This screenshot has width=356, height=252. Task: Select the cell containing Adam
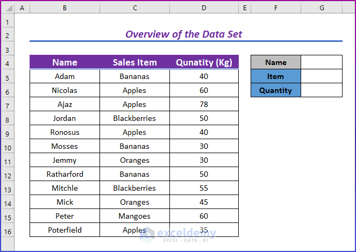click(65, 76)
